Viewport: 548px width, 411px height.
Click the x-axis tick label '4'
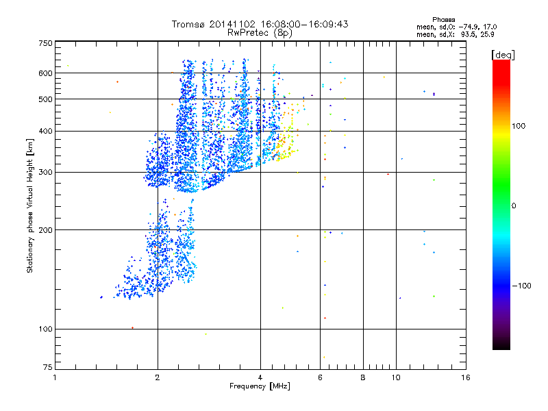coord(260,377)
